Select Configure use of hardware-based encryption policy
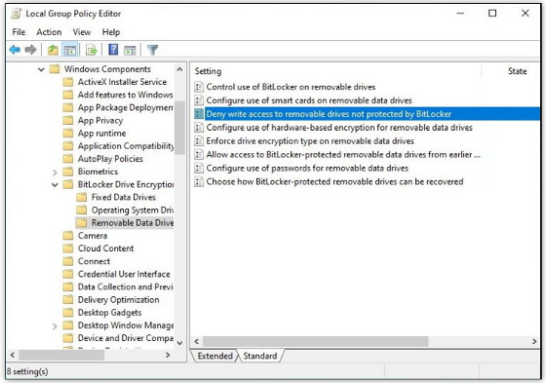This screenshot has height=383, width=546. pos(339,128)
